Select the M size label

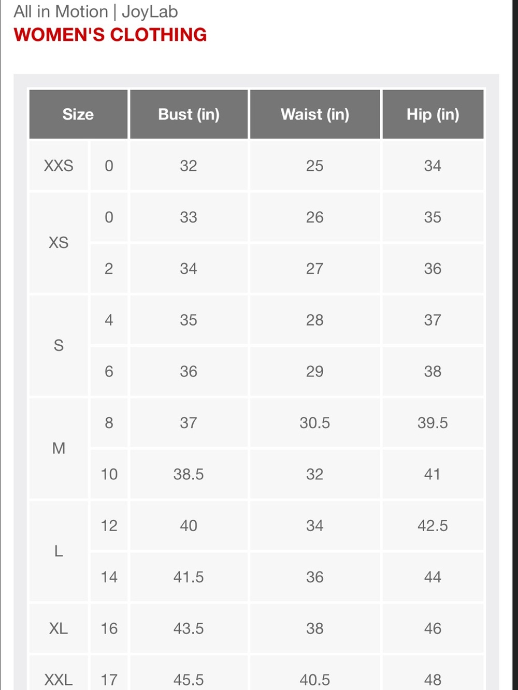59,448
